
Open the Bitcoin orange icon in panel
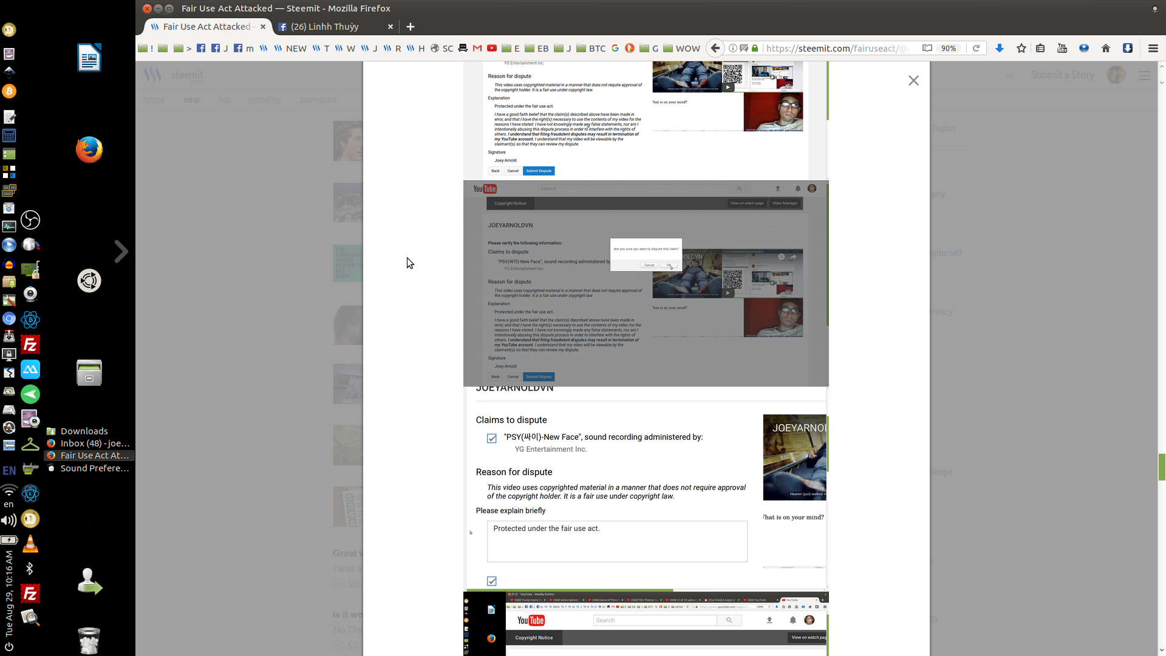pyautogui.click(x=9, y=91)
